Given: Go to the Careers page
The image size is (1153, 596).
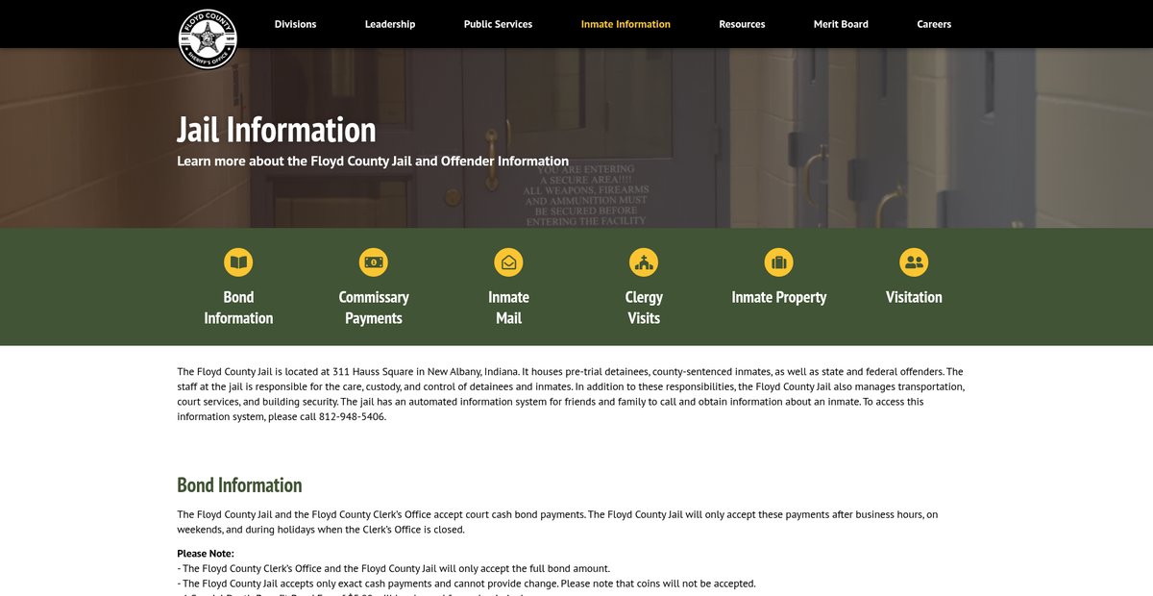Looking at the screenshot, I should pos(934,24).
